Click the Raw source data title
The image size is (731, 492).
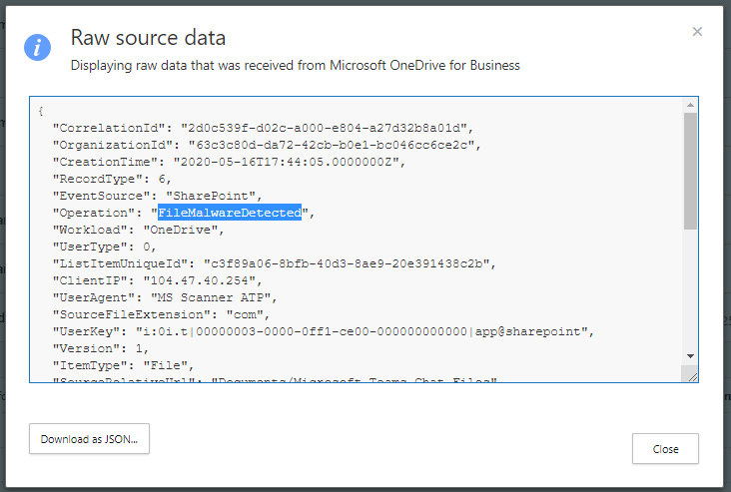tap(148, 38)
